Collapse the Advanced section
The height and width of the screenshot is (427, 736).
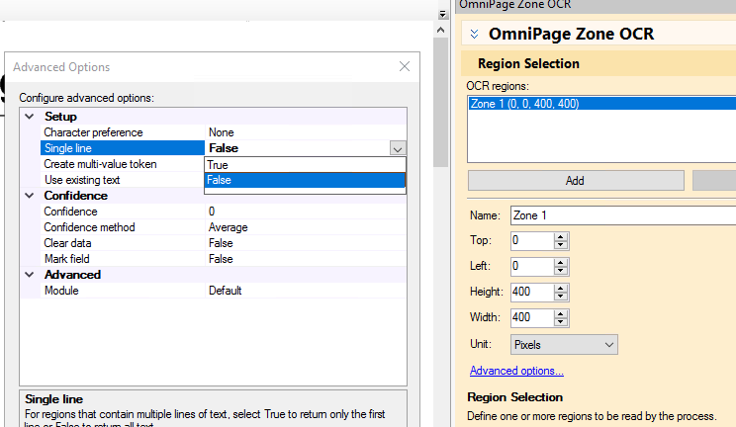tap(30, 275)
